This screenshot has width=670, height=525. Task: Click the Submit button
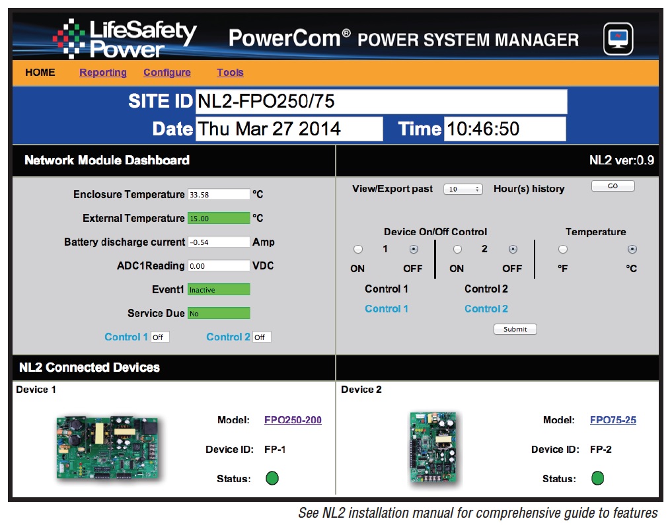[x=515, y=329]
